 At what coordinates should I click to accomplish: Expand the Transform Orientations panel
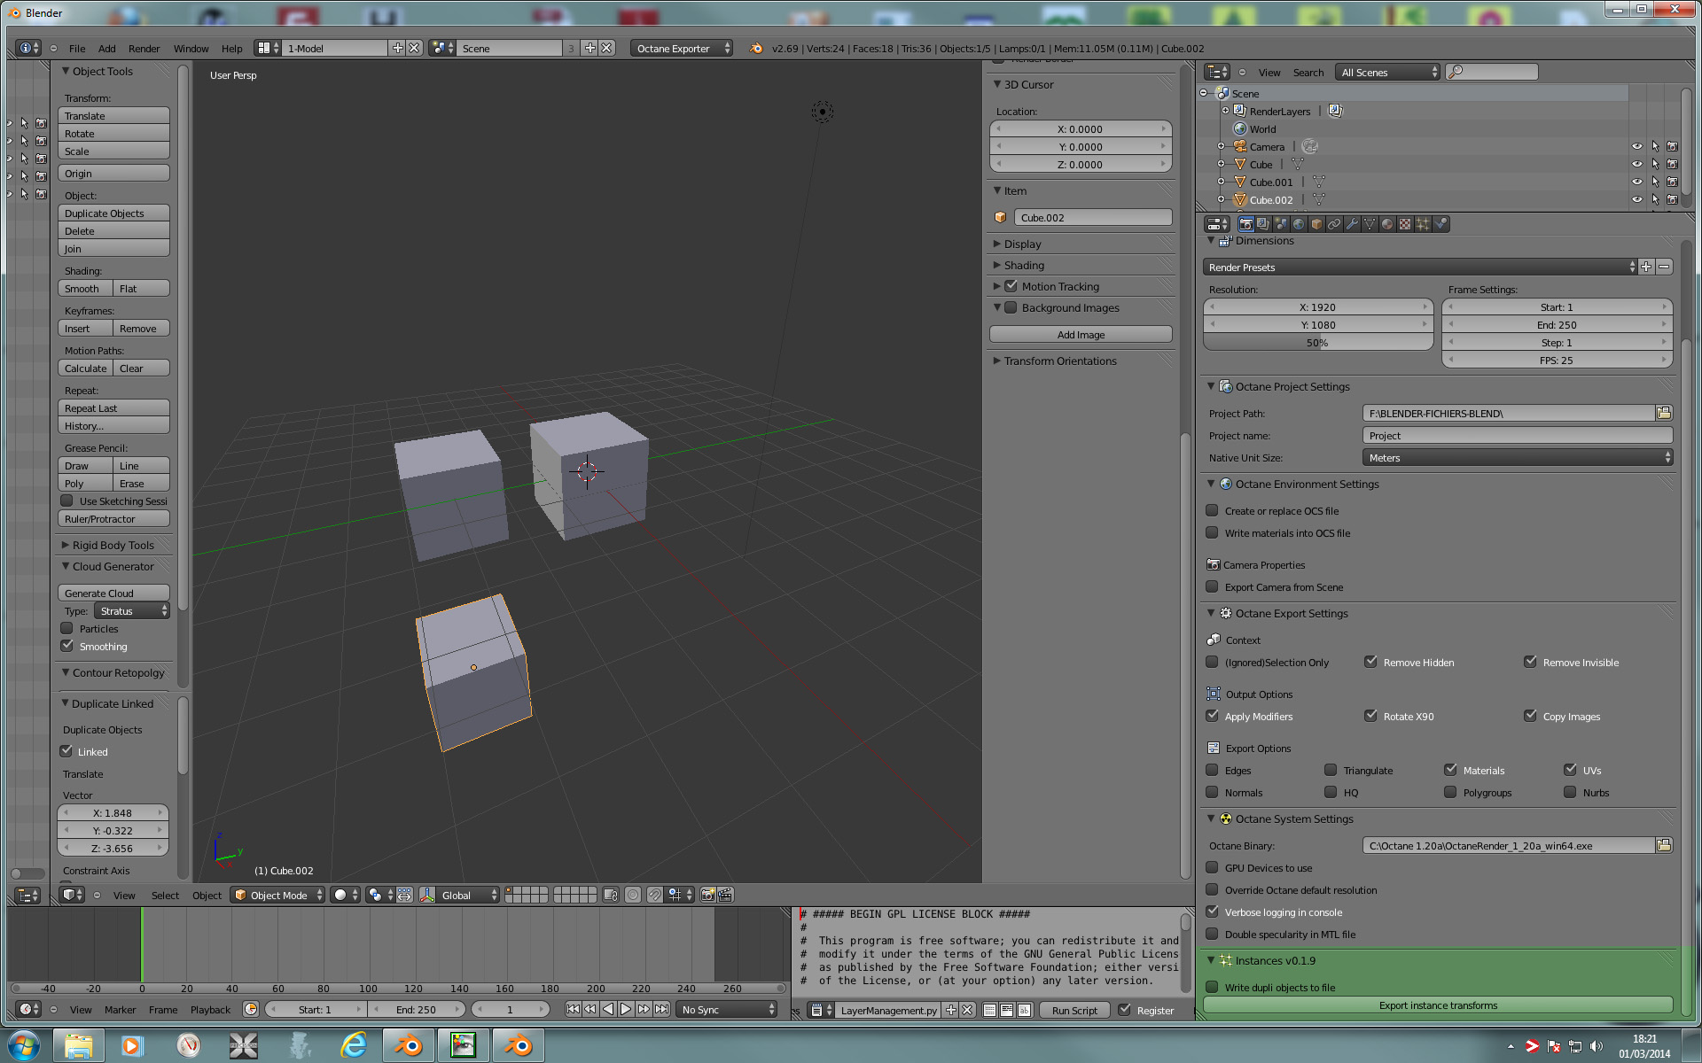click(1059, 361)
